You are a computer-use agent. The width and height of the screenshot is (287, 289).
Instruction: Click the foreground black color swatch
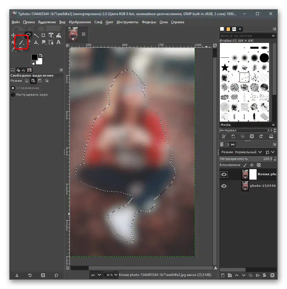34,57
